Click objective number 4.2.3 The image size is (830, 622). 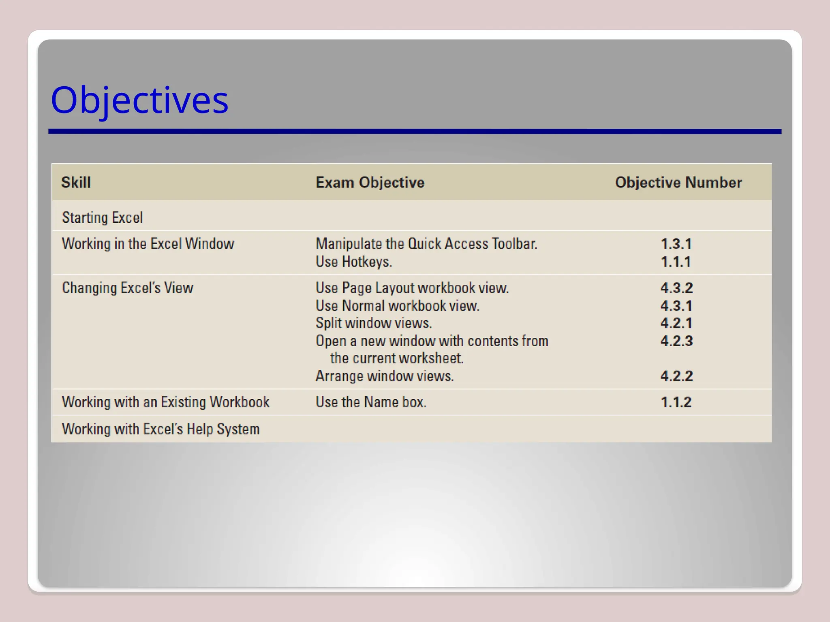676,341
